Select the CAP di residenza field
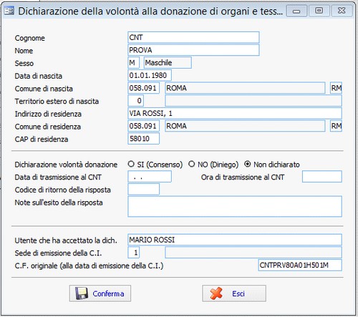Image resolution: width=358 pixels, height=317 pixels. click(x=143, y=139)
